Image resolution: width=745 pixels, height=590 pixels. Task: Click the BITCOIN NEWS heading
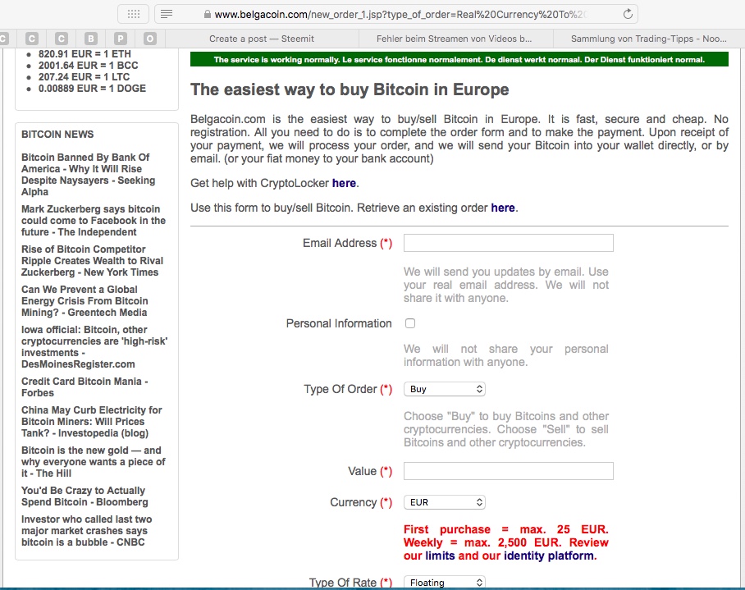pos(57,135)
